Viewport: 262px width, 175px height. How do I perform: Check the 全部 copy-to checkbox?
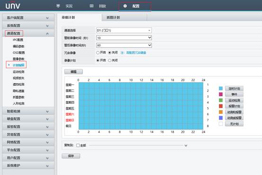[x=78, y=146]
